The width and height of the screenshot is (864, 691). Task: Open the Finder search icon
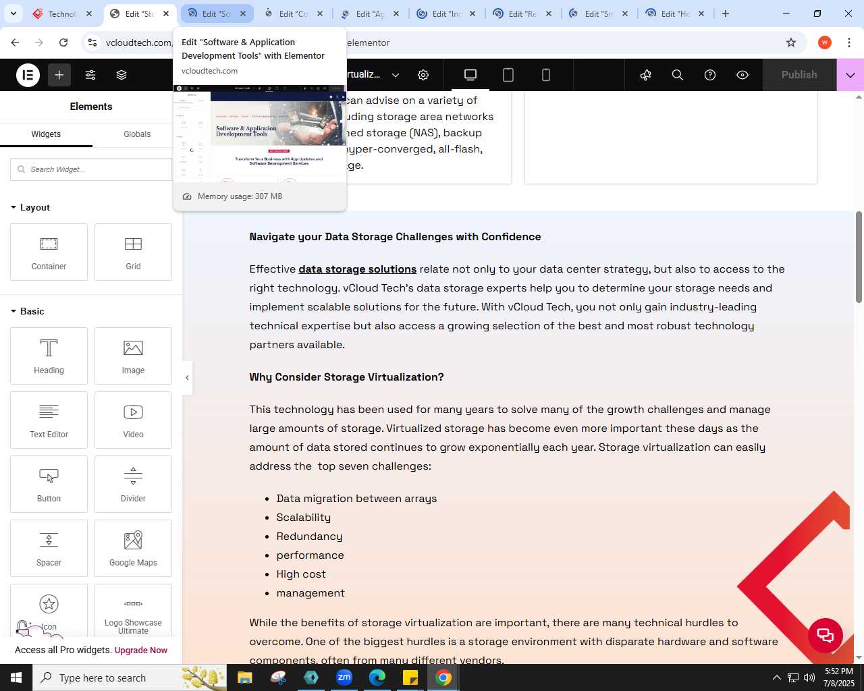(x=678, y=75)
